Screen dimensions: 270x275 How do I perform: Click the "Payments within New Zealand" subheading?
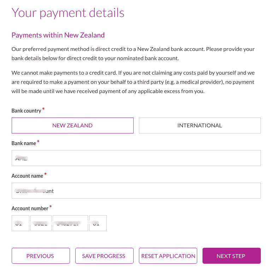click(x=58, y=35)
